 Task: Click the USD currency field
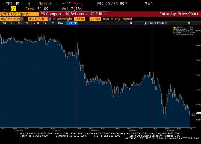[x=106, y=19]
